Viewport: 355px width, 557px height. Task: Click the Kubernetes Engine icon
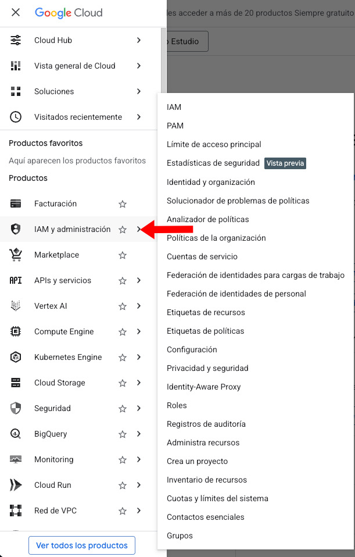click(x=16, y=357)
